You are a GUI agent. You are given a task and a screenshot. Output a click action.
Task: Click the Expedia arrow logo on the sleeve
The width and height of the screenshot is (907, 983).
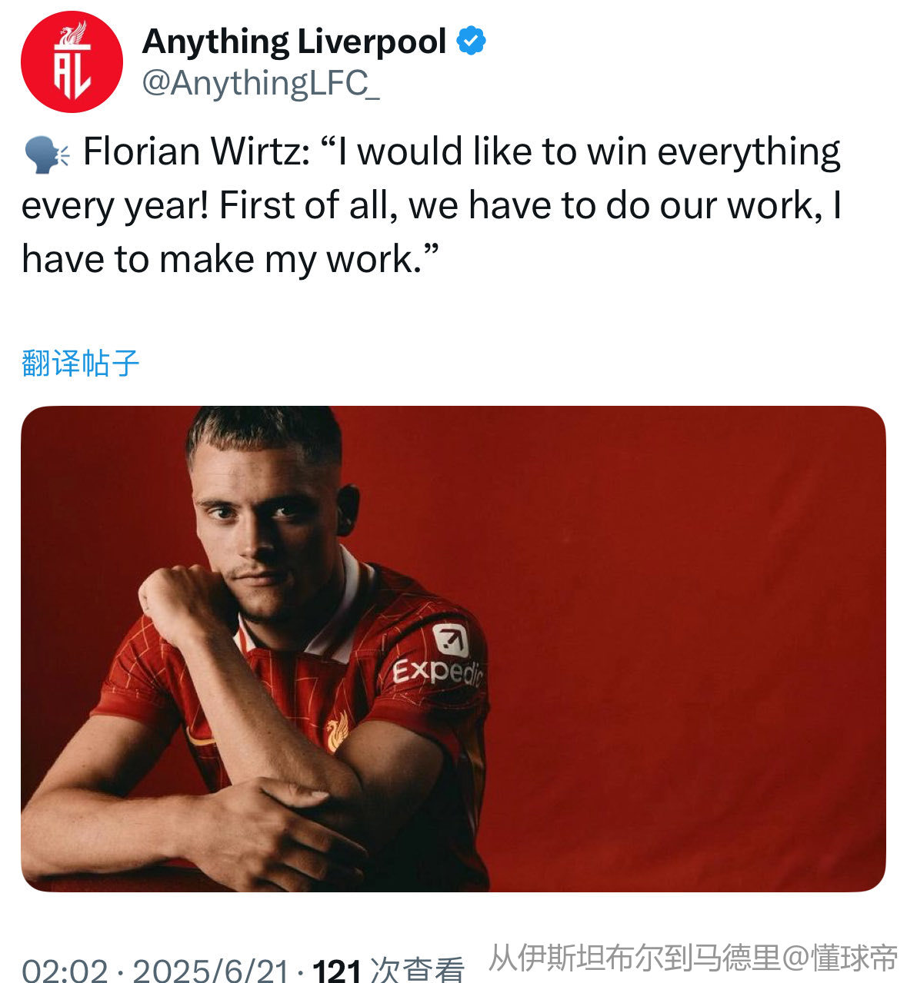(450, 640)
